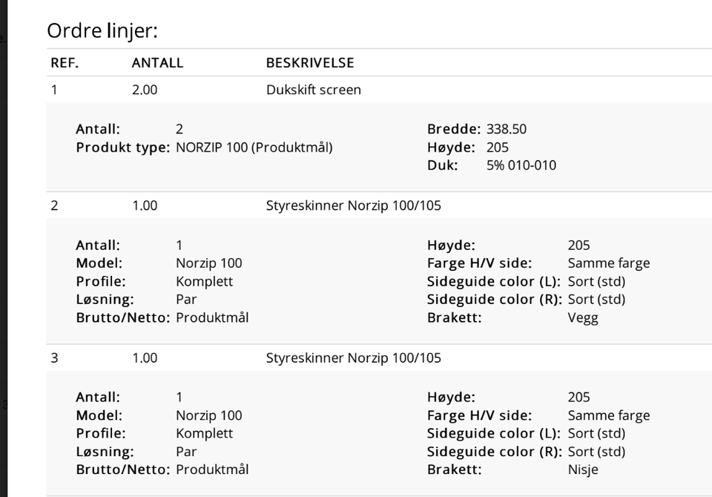Click the REF. column header
The image size is (712, 497).
click(x=65, y=63)
